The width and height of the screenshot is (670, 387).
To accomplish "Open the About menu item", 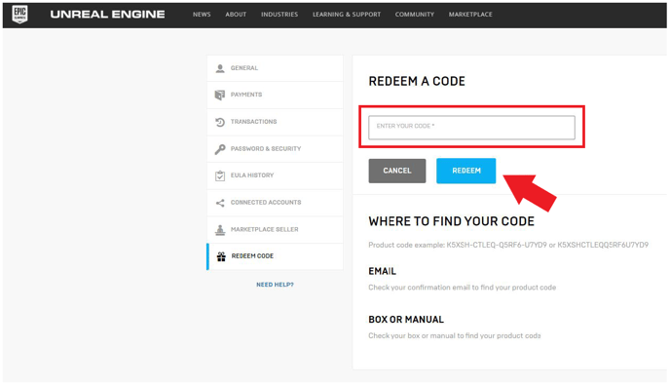I will click(236, 15).
